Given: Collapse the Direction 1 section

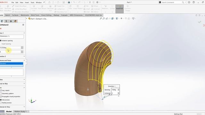Looking at the screenshot, I should (x=24, y=33).
